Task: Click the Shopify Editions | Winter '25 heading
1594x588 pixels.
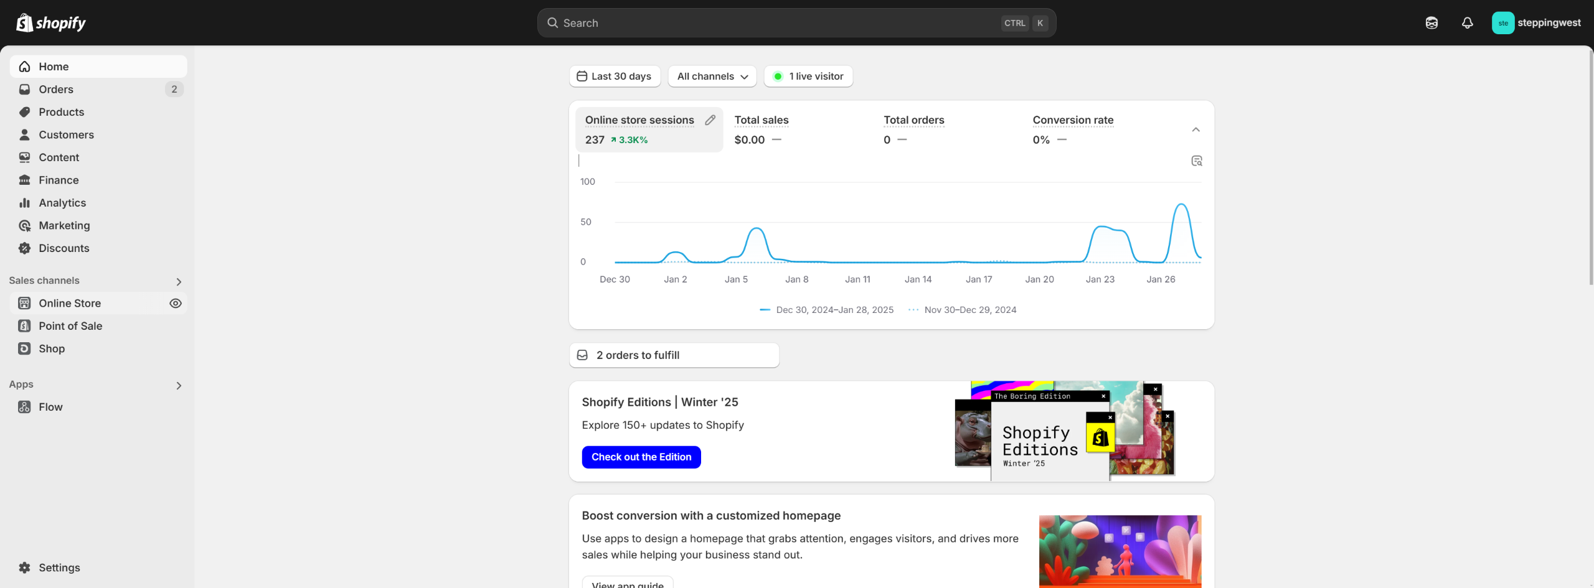Action: (660, 403)
